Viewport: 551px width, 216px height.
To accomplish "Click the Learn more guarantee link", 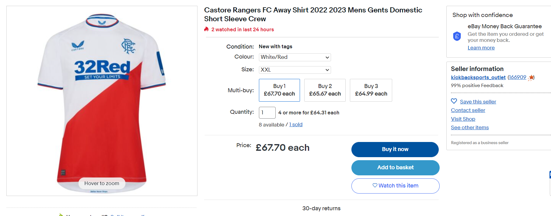I will click(x=481, y=48).
